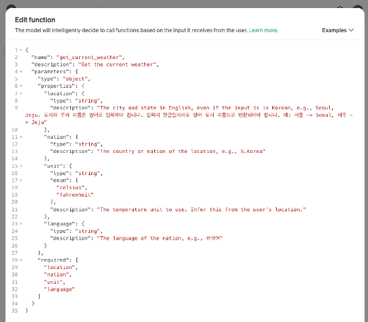Click the Edit function dialog title

pos(35,19)
